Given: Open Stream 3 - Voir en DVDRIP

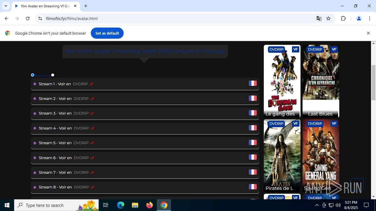Looking at the screenshot, I should click(145, 113).
